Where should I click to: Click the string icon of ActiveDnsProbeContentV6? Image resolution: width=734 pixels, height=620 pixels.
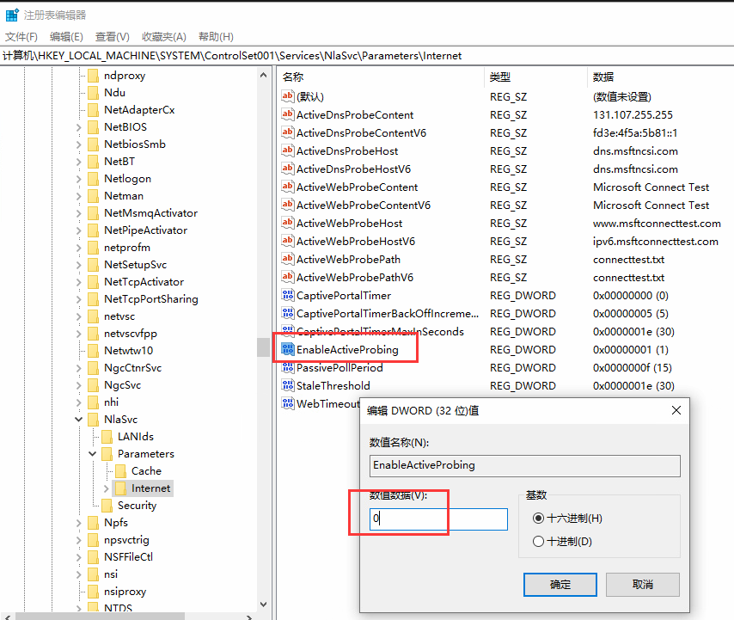(287, 132)
